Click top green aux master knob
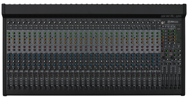The image size is (188, 99). click(x=162, y=31)
